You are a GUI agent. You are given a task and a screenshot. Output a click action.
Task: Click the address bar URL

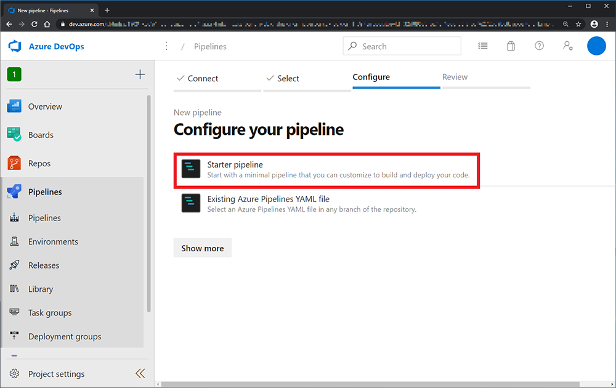310,25
